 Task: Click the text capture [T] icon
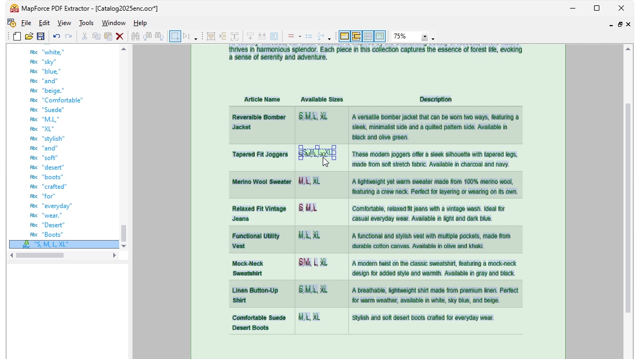coord(235,36)
